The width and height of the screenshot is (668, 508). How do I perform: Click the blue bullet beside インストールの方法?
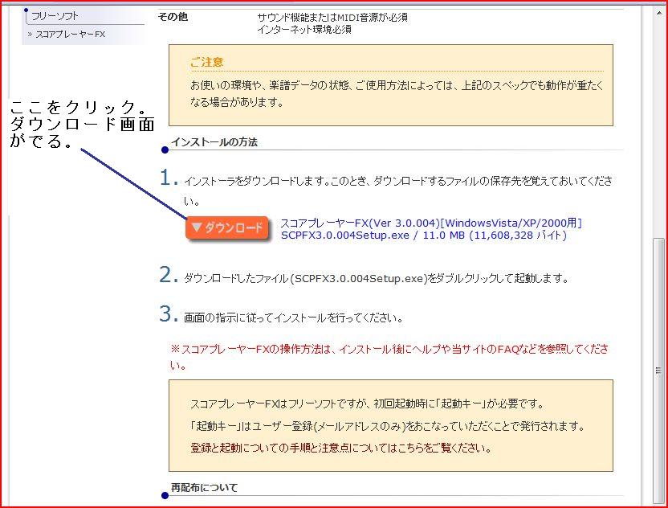click(165, 150)
